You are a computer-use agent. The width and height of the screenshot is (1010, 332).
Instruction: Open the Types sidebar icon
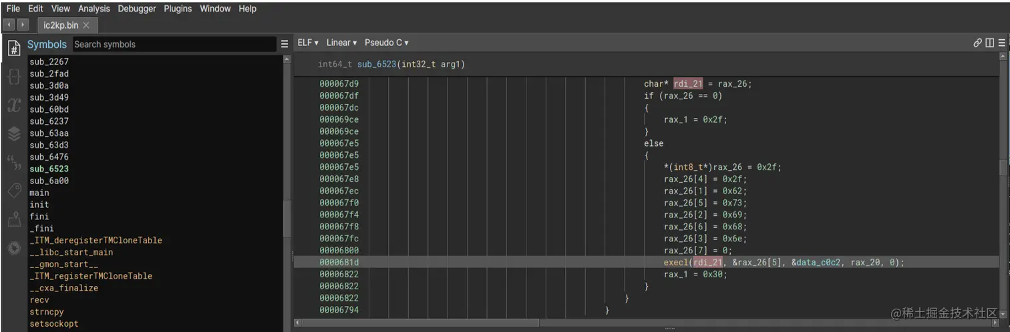tap(13, 77)
